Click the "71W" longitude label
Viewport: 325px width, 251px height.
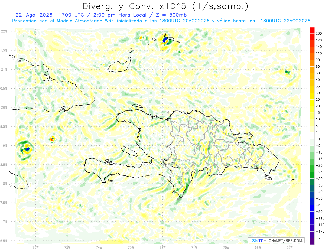194,247
